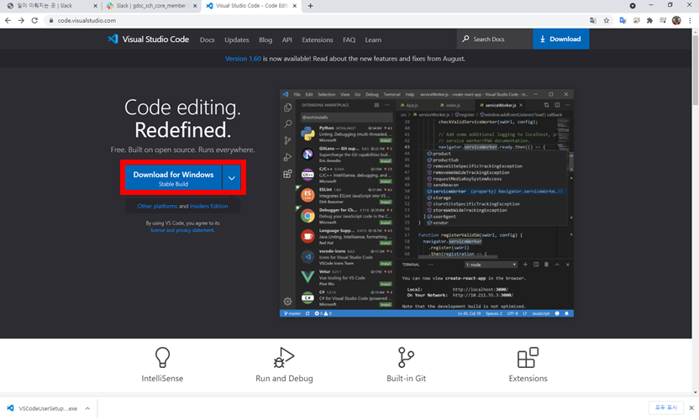Go forward with the browser forward arrow

21,20
